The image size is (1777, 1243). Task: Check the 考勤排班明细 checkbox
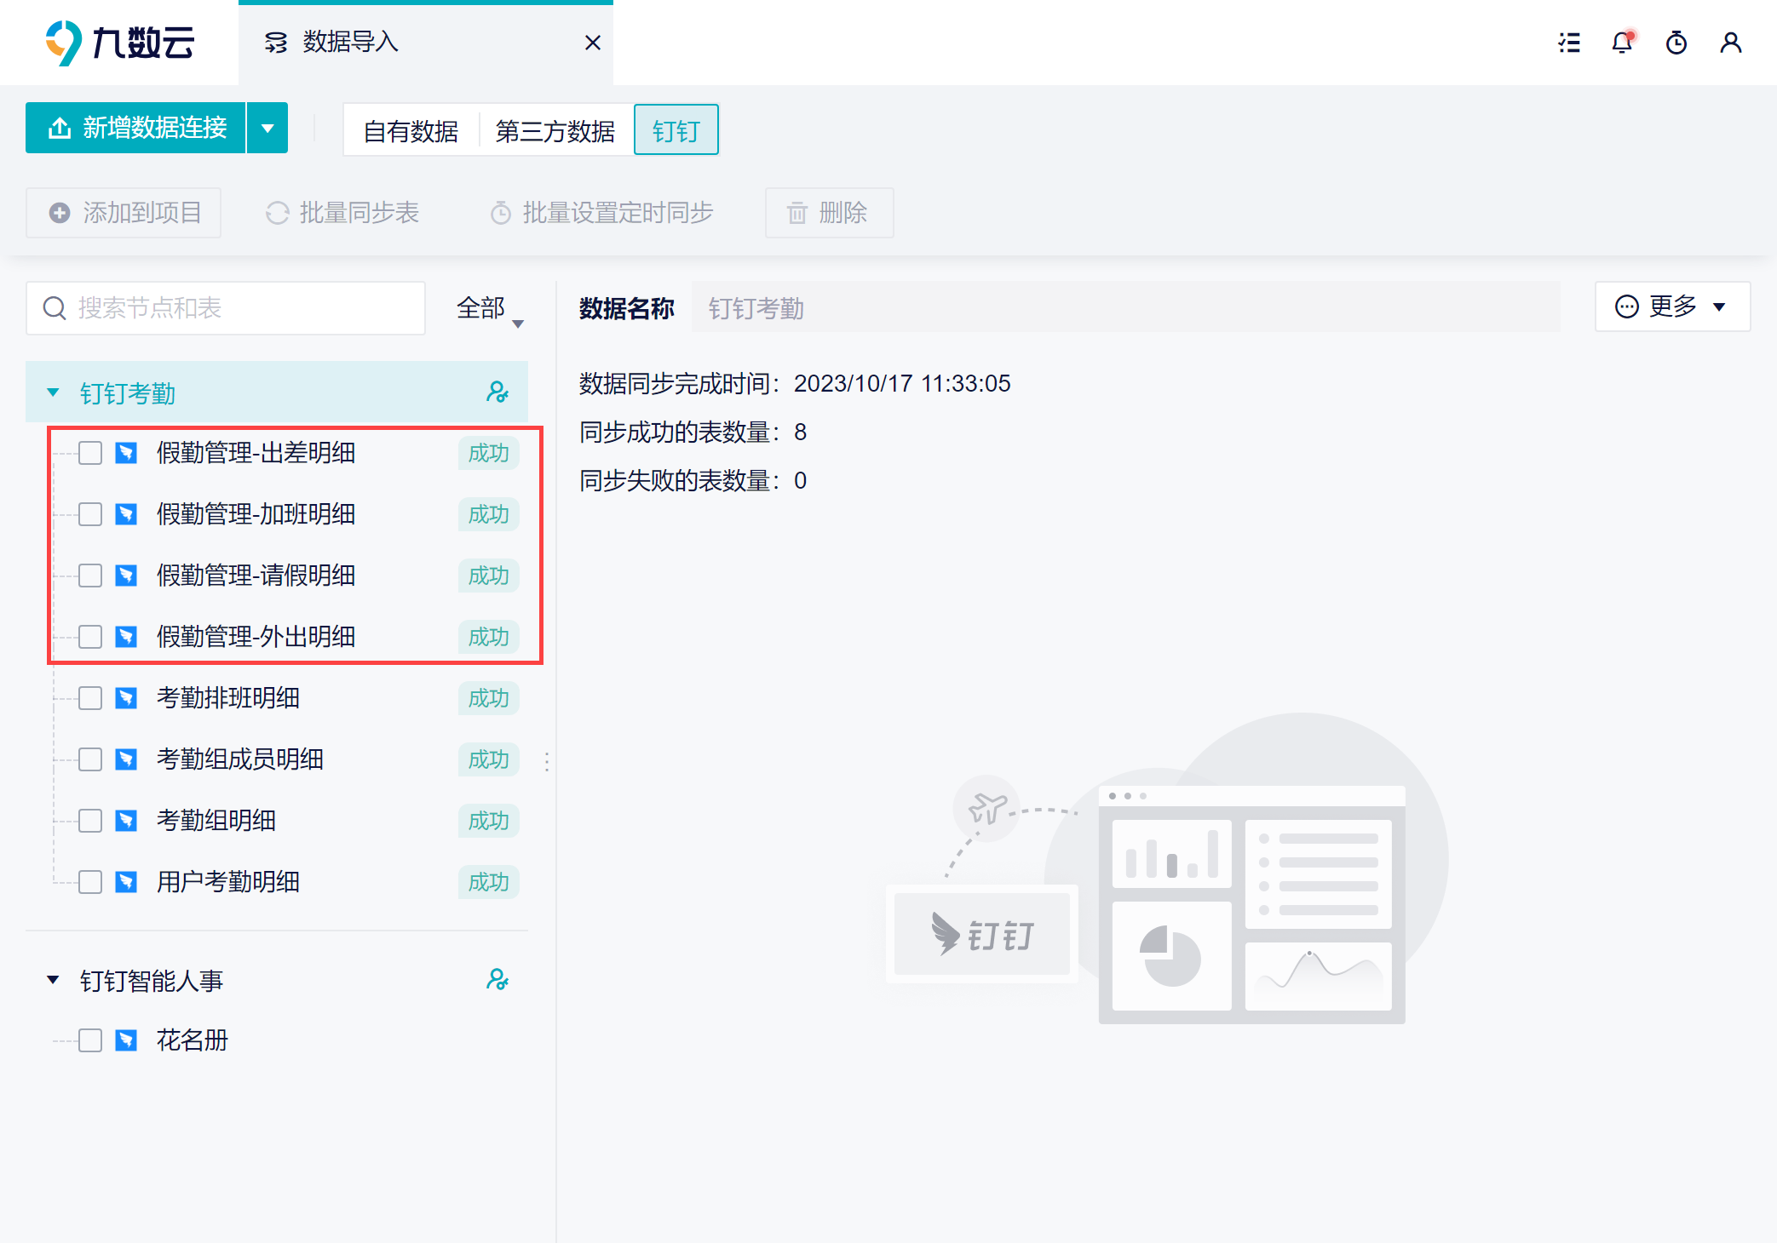coord(90,698)
